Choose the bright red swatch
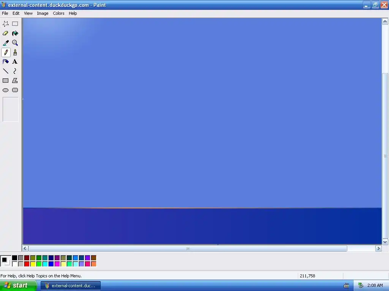Screen dimensions: 389x291 [x=27, y=264]
